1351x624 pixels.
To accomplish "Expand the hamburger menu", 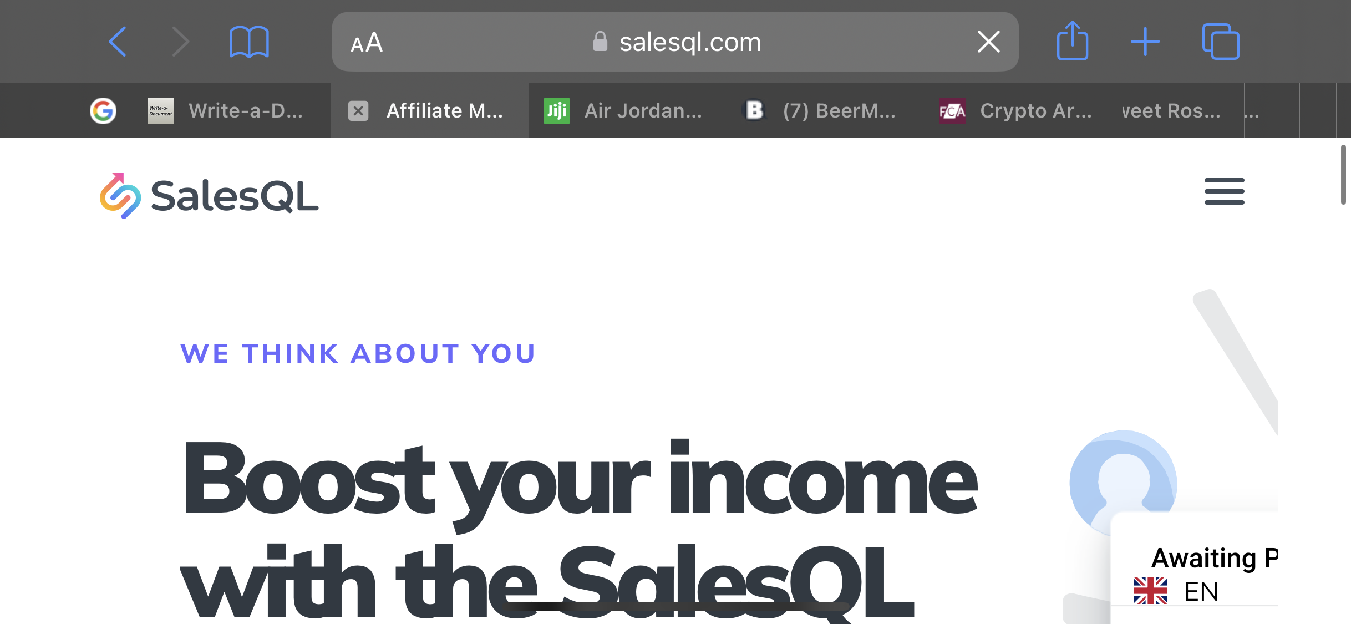I will coord(1224,191).
